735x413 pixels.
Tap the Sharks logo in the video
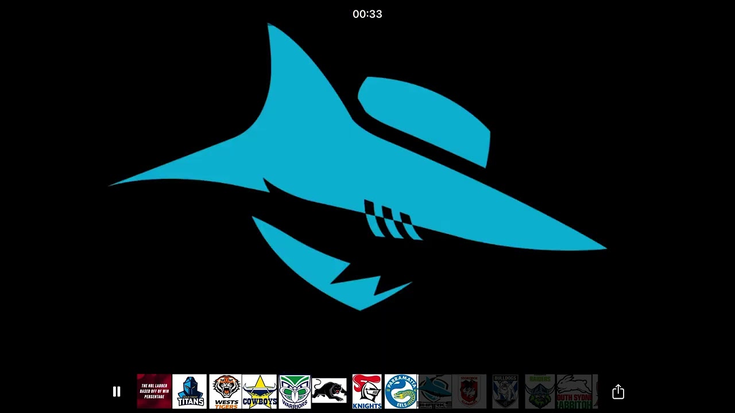click(357, 167)
